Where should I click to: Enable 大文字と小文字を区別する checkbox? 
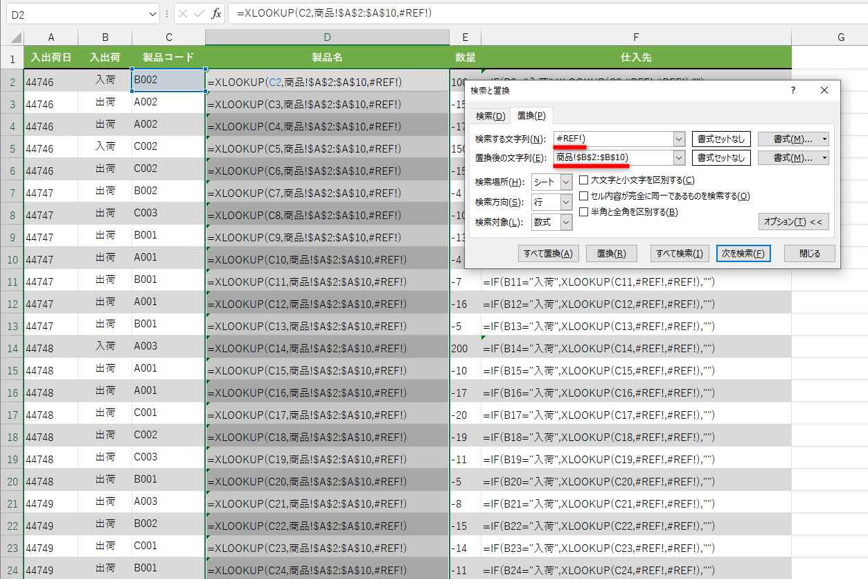[x=583, y=180]
